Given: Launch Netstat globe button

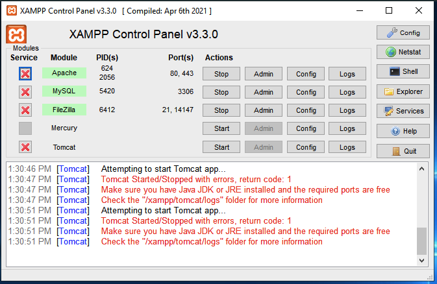Looking at the screenshot, I should coord(403,52).
